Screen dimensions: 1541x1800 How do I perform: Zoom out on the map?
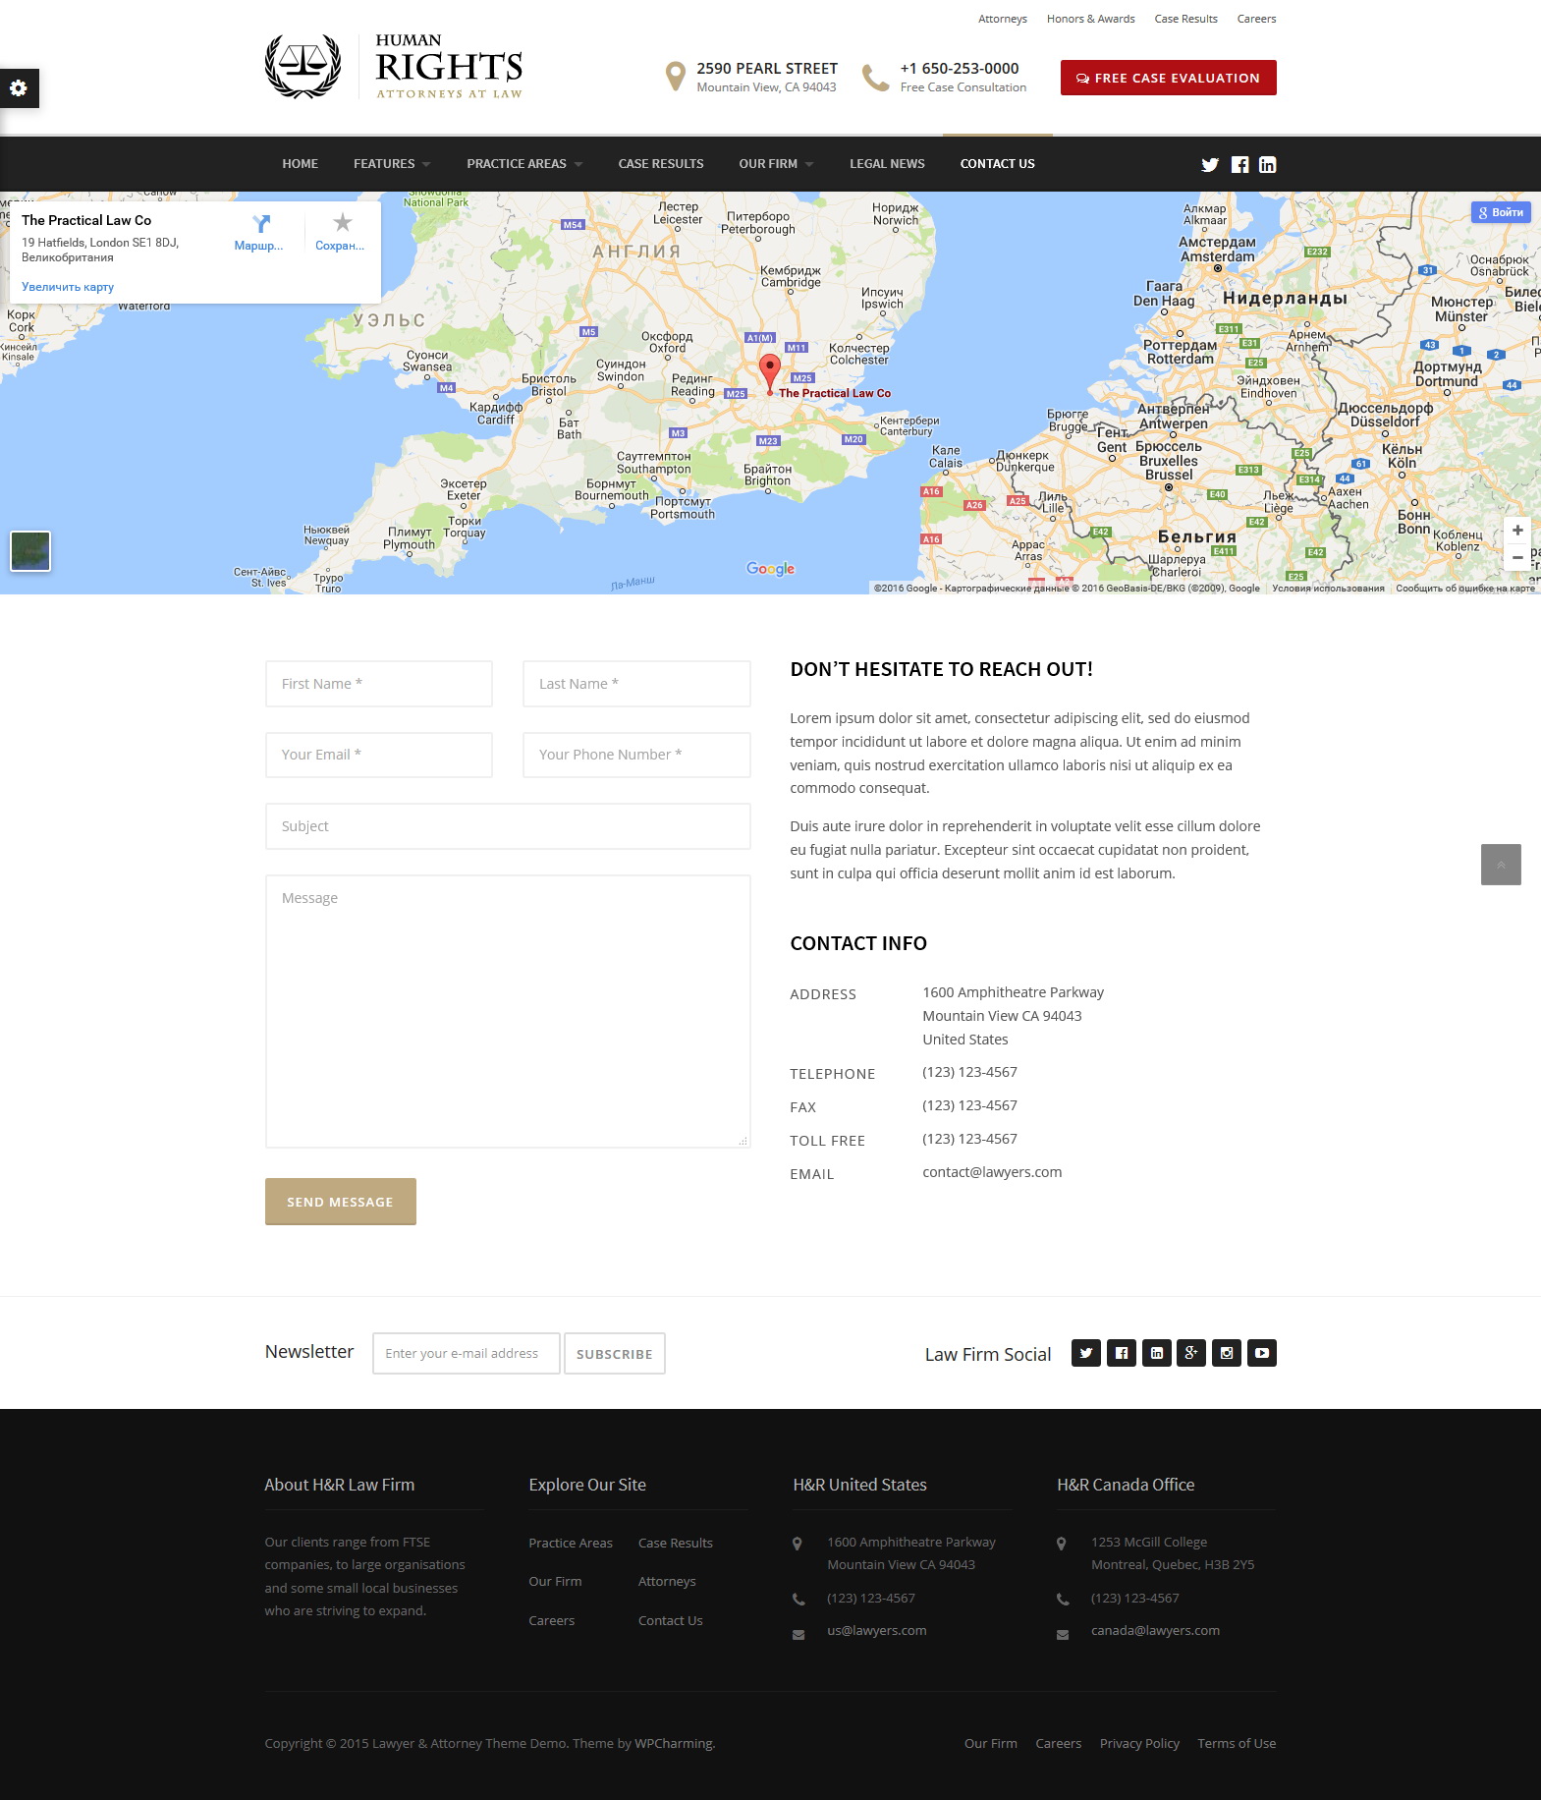pos(1517,557)
